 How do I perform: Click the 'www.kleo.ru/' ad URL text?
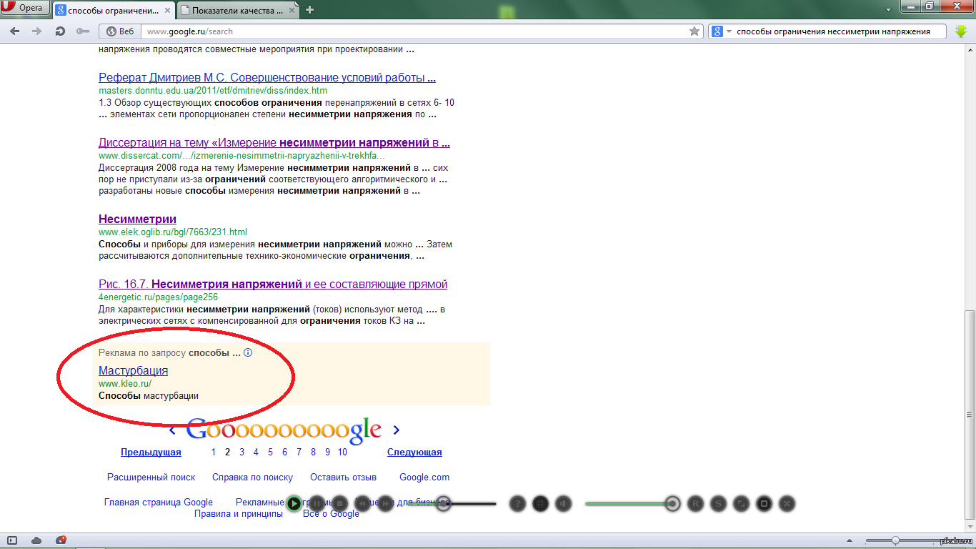point(125,383)
